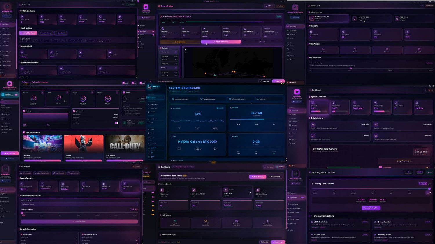Click Export Script in Aphrodite GPU

pos(61,33)
